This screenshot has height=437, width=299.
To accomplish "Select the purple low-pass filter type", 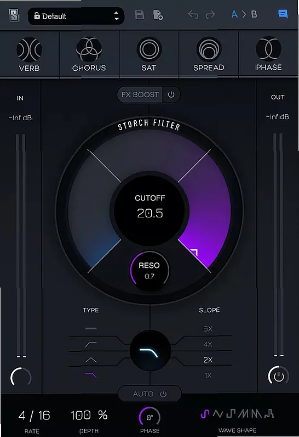I will pos(91,376).
